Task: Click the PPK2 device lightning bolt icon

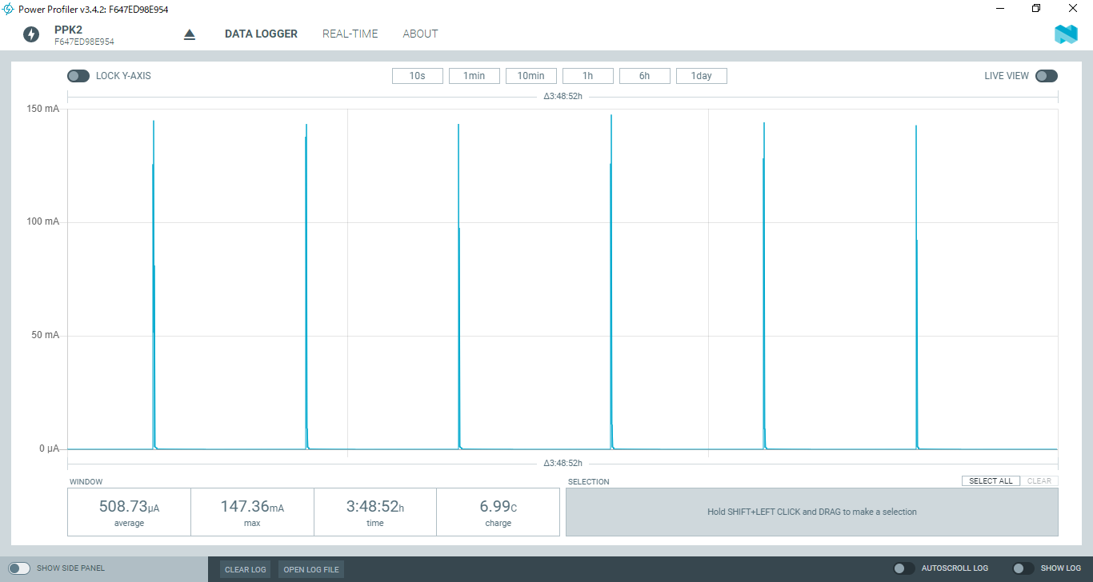Action: click(x=31, y=34)
